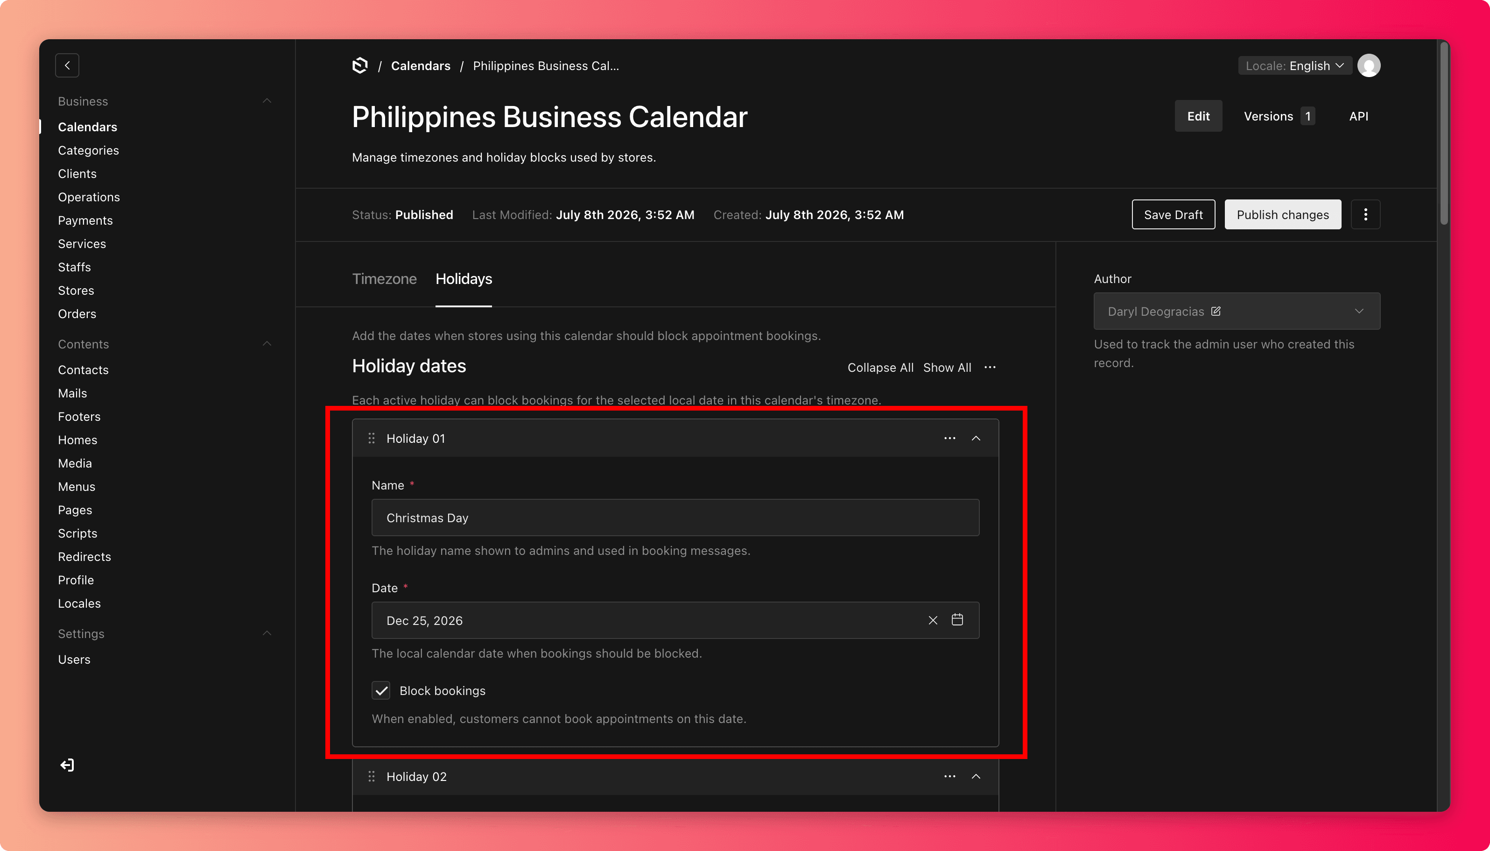Log out using the sidebar exit icon

pyautogui.click(x=67, y=765)
